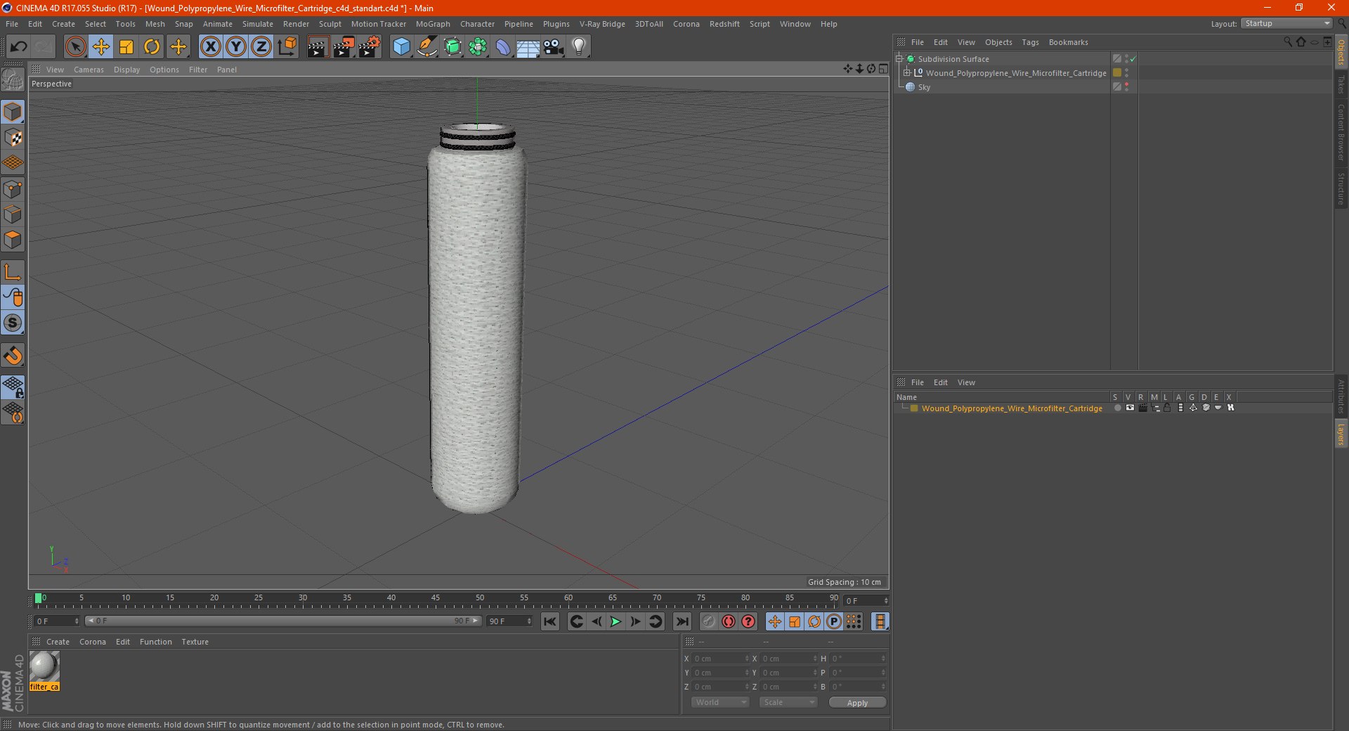Open the Render to Picture Viewer icon

point(343,47)
